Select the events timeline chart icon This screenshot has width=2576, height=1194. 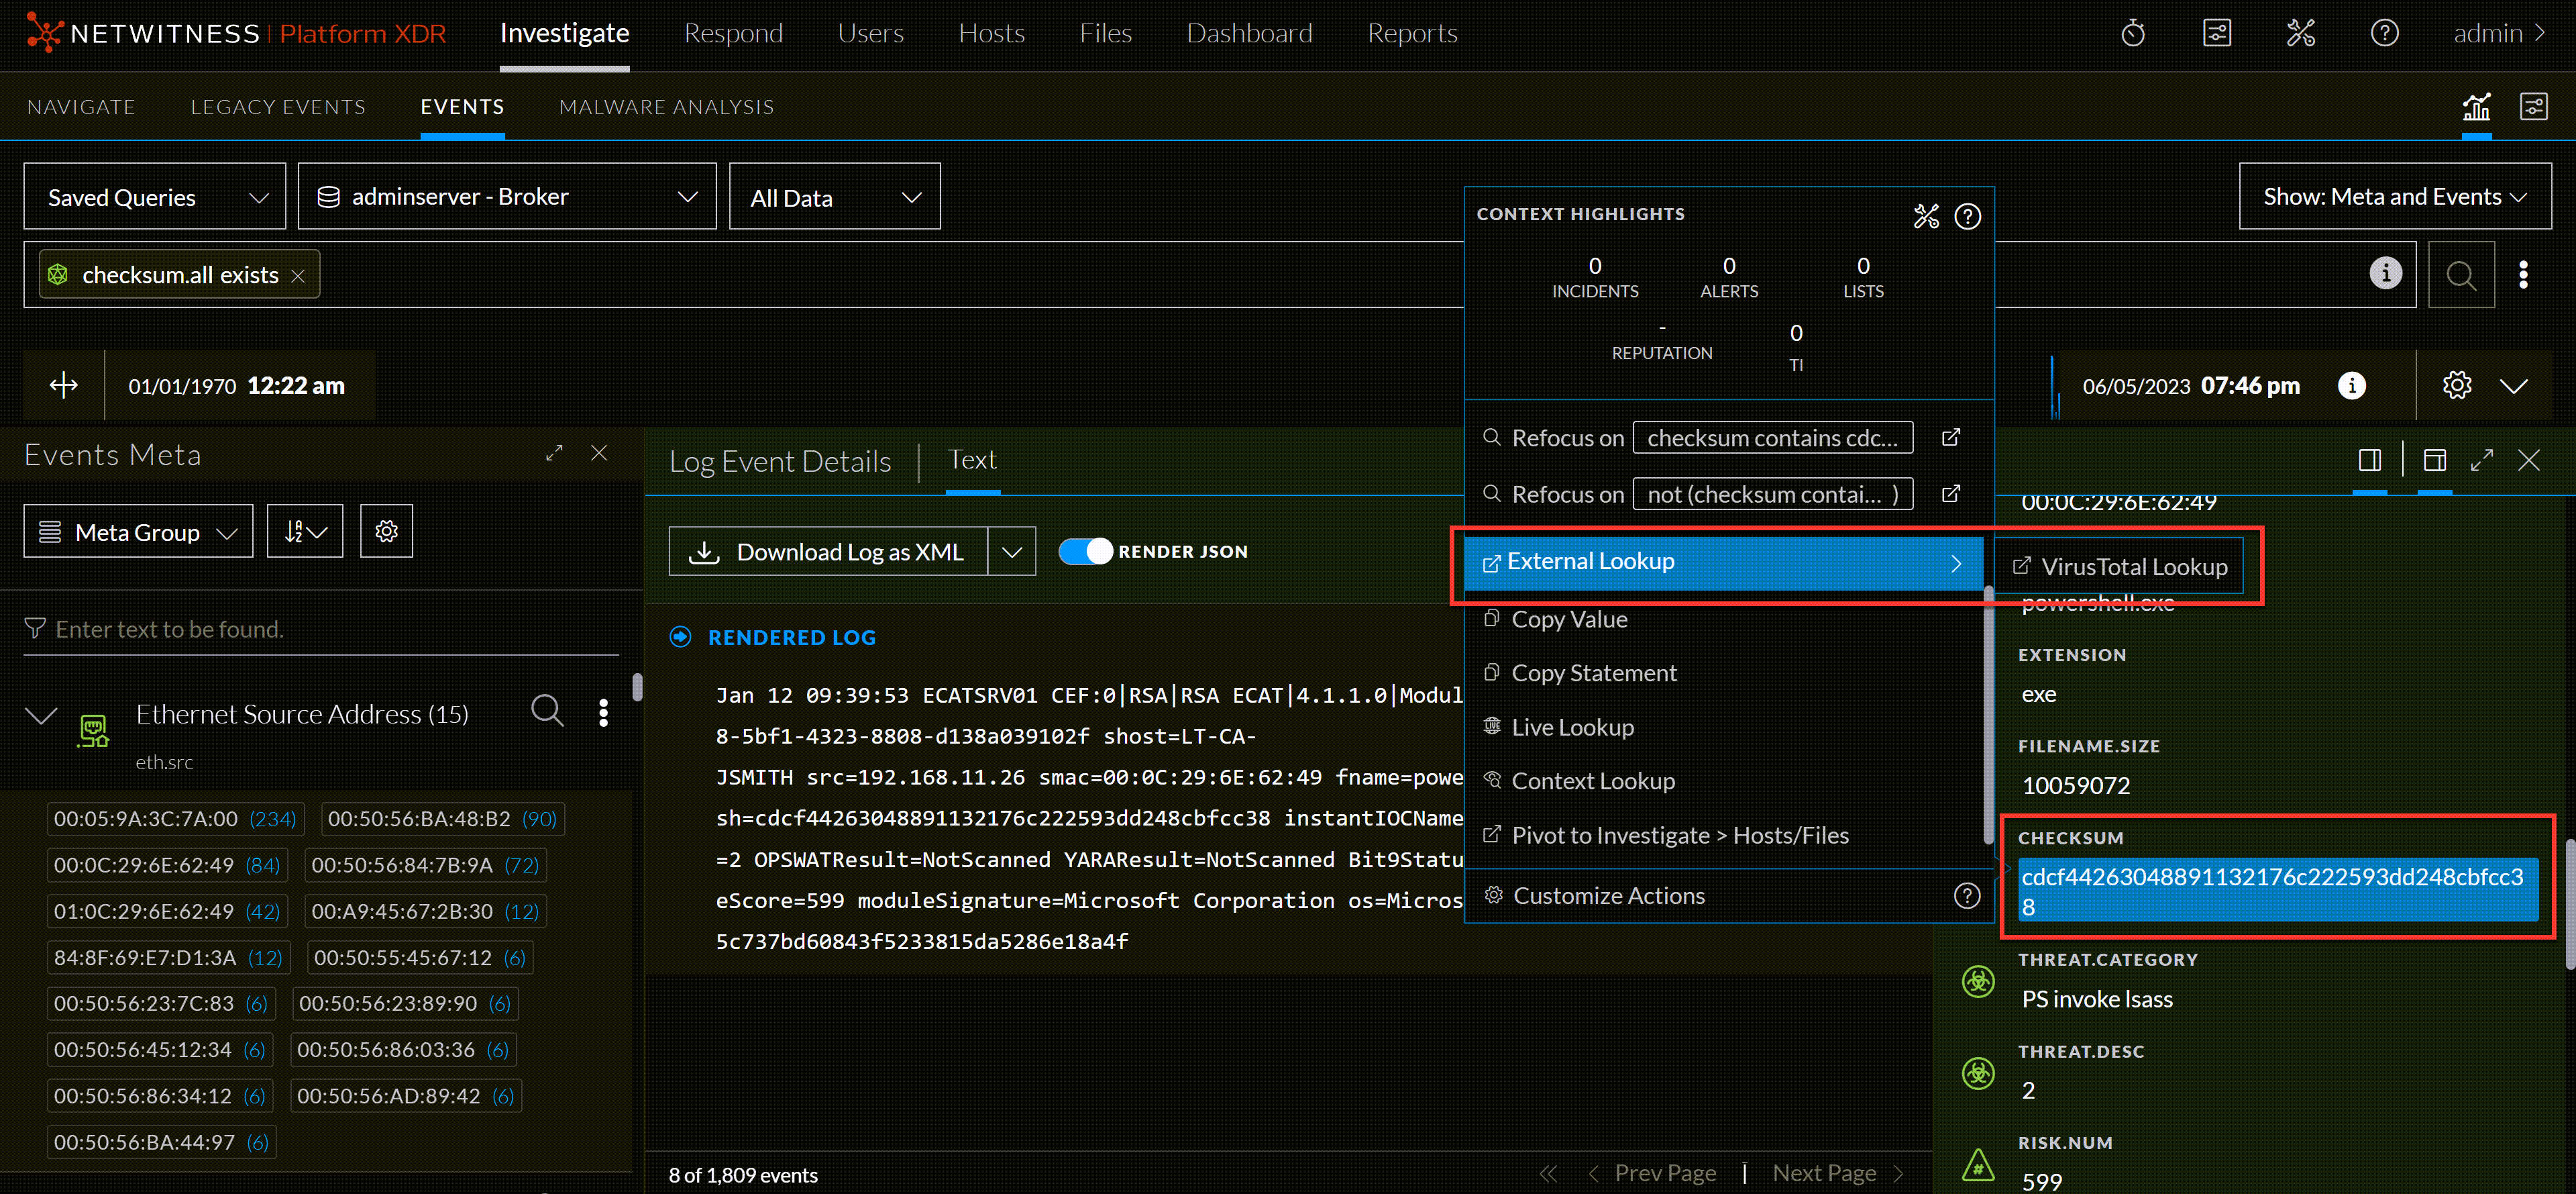pos(2476,106)
